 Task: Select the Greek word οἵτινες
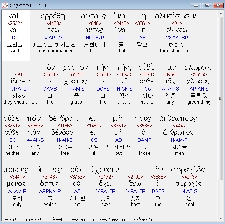49,170
